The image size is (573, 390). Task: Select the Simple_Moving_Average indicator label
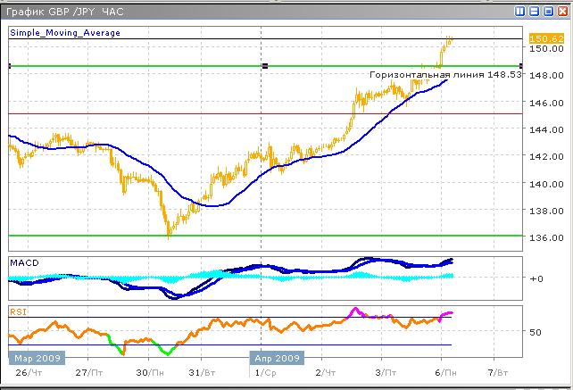pyautogui.click(x=65, y=33)
